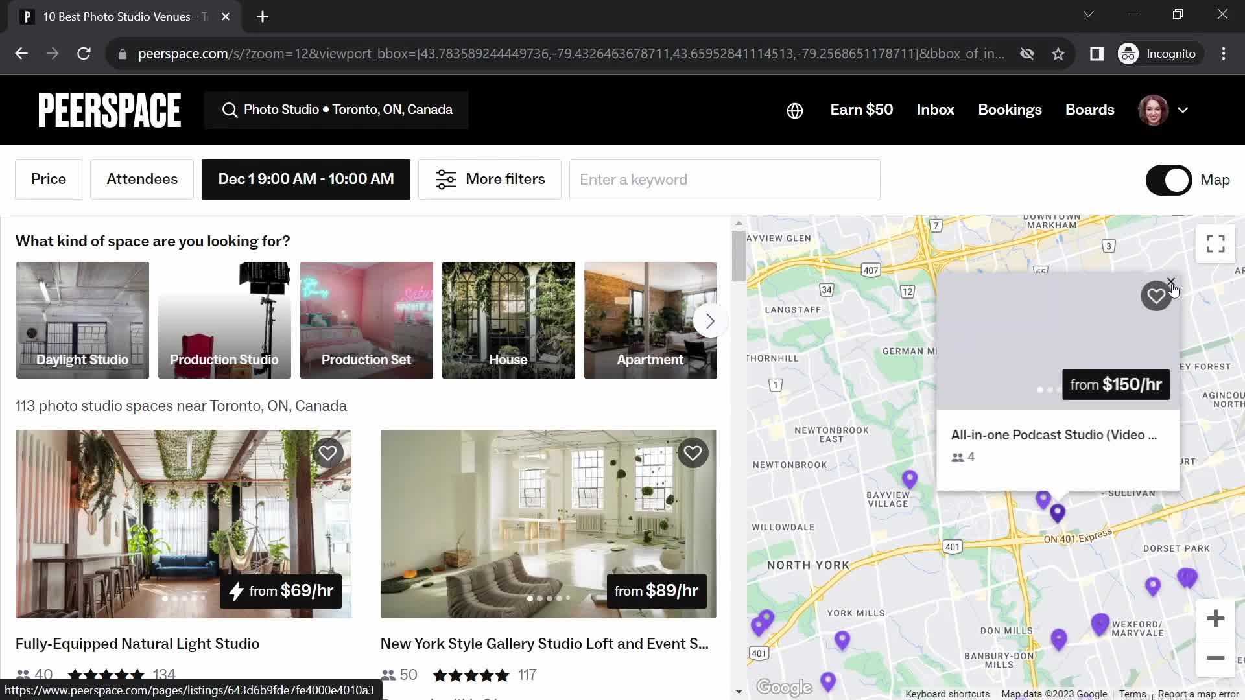Click the keyword search input field
Image resolution: width=1245 pixels, height=700 pixels.
point(724,179)
